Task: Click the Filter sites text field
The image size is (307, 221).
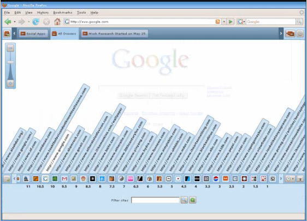Action: click(155, 200)
